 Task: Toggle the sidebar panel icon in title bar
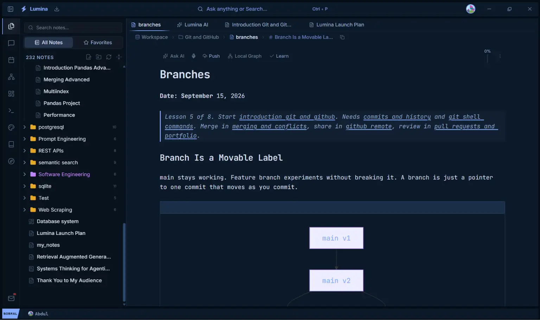point(11,9)
